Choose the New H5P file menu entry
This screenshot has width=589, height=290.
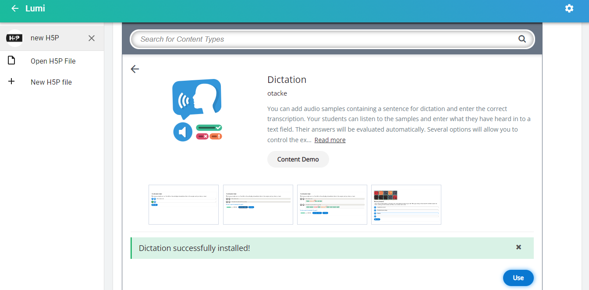tap(51, 82)
